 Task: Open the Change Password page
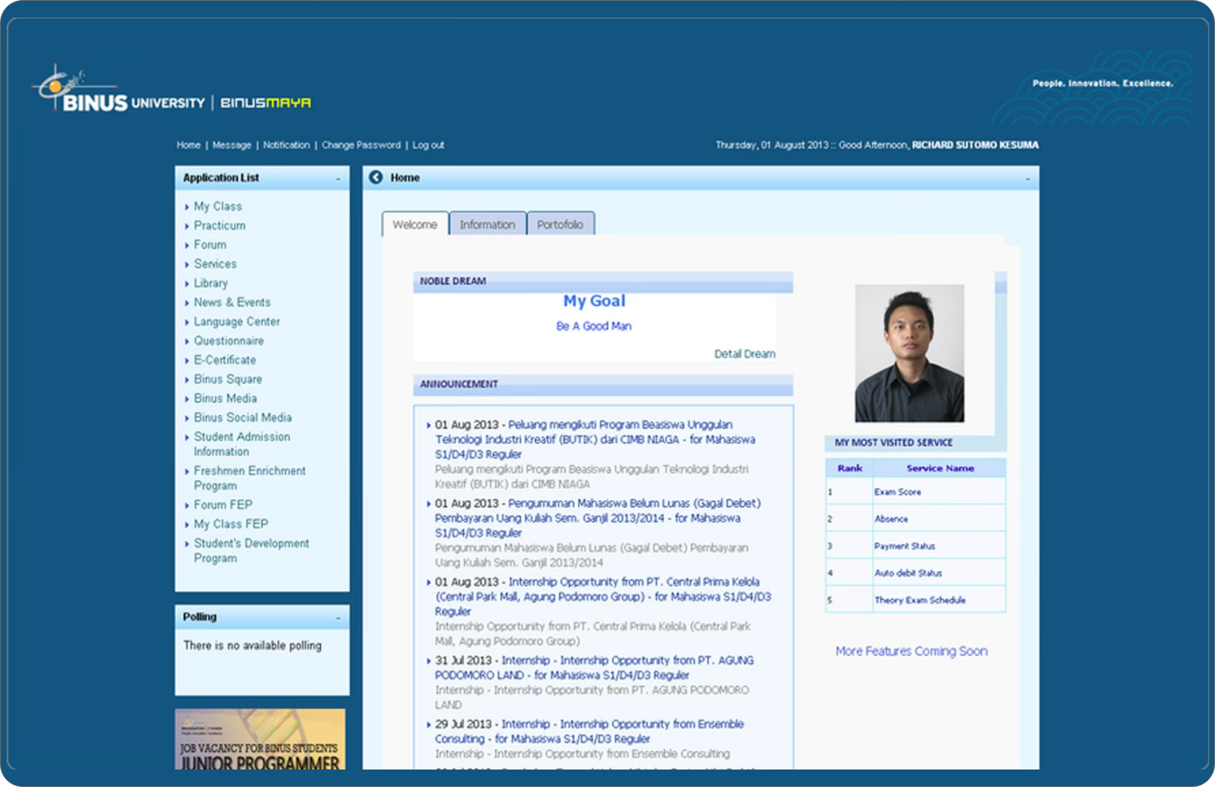[361, 145]
